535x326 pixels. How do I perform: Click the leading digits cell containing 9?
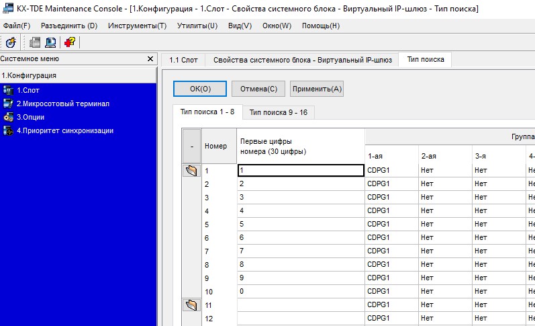tap(301, 278)
